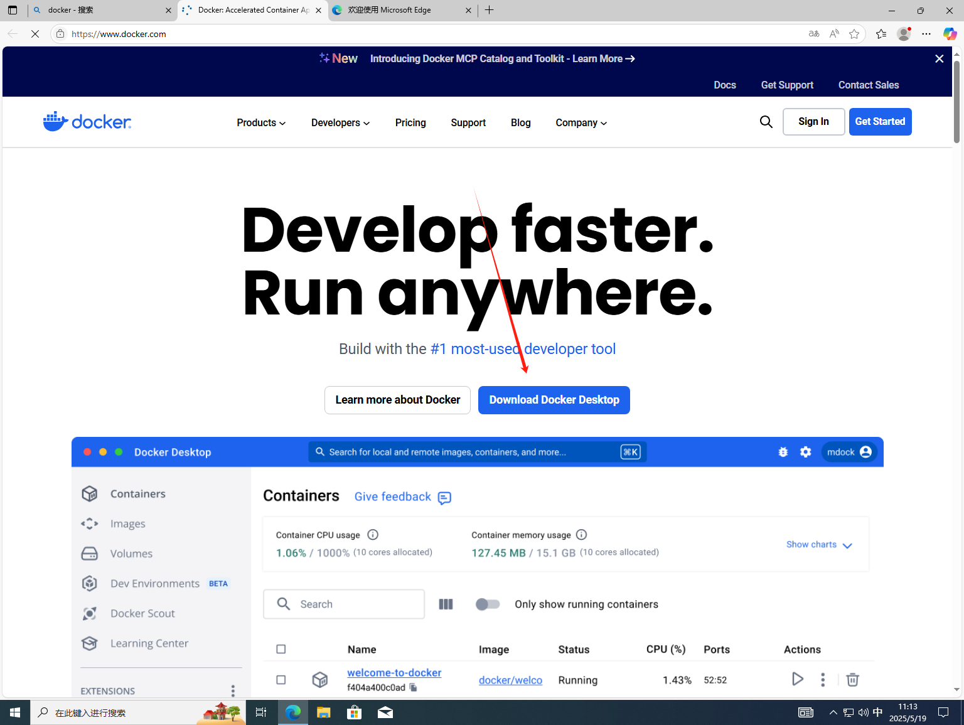Viewport: 964px width, 725px height.
Task: Click Learn more about Docker button
Action: [397, 400]
